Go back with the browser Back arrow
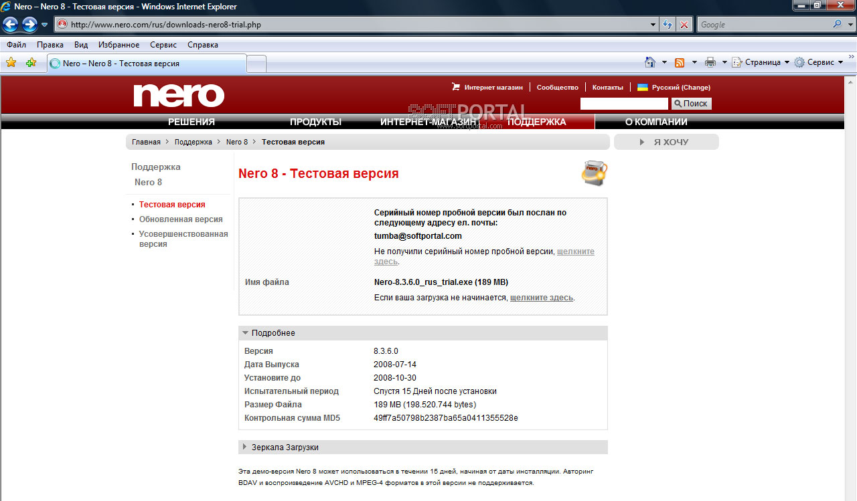Image resolution: width=857 pixels, height=501 pixels. (11, 25)
